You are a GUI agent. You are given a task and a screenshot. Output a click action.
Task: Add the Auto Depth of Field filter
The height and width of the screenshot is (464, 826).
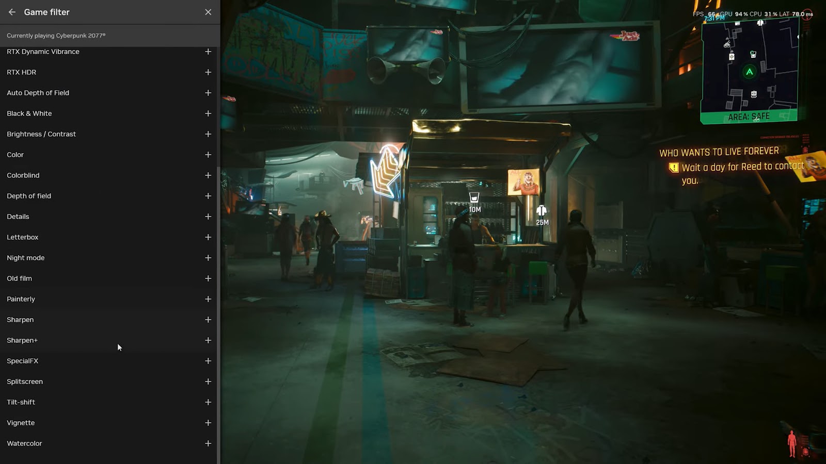coord(208,93)
